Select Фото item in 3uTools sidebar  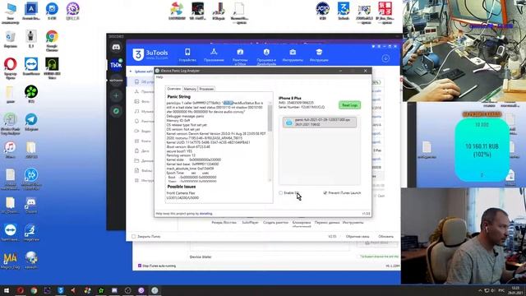[x=142, y=101]
